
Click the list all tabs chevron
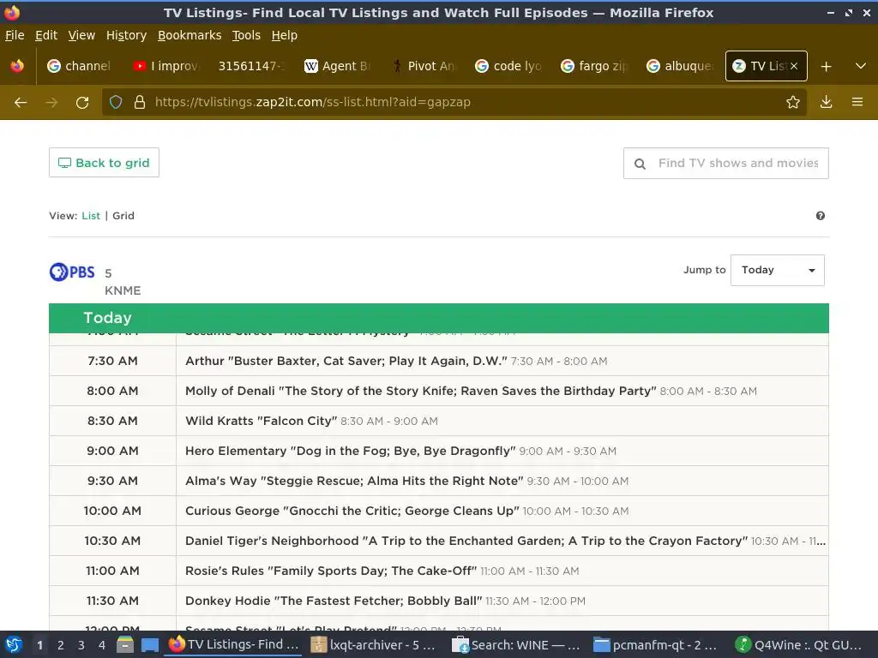coord(861,66)
